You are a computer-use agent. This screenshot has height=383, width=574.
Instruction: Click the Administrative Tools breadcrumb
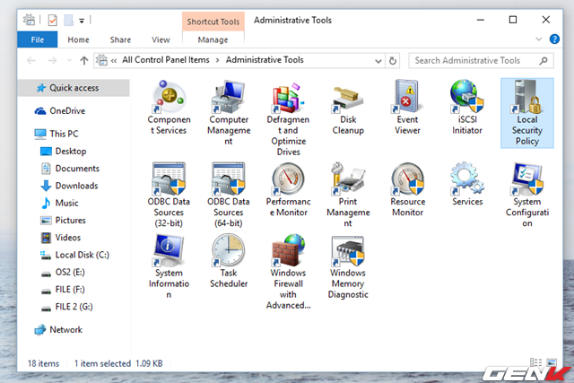[x=265, y=60]
